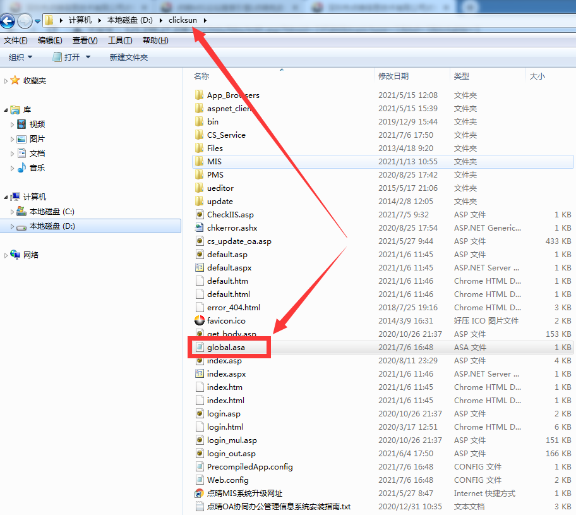Click the 打开 toolbar button
This screenshot has height=515, width=576.
point(71,58)
